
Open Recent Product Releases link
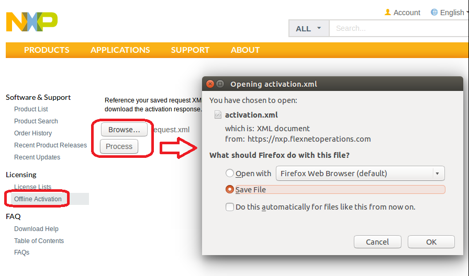51,145
